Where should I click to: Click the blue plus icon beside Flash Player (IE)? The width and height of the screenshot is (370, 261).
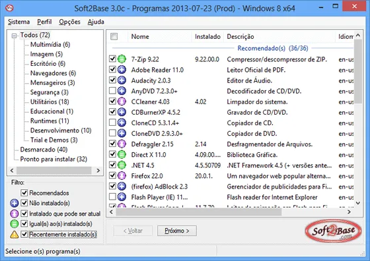point(122,197)
